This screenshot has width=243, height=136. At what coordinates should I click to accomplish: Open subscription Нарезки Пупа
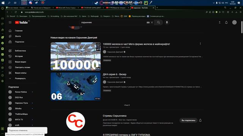[x=21, y=103]
